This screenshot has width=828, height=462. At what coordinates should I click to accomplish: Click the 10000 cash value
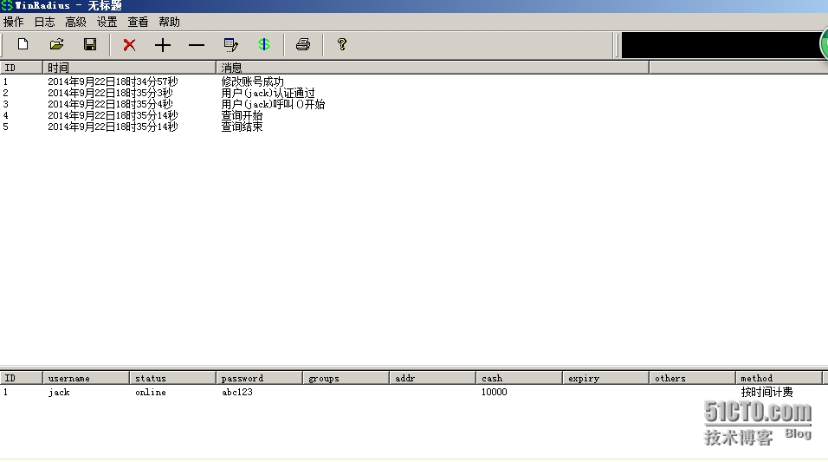(495, 393)
